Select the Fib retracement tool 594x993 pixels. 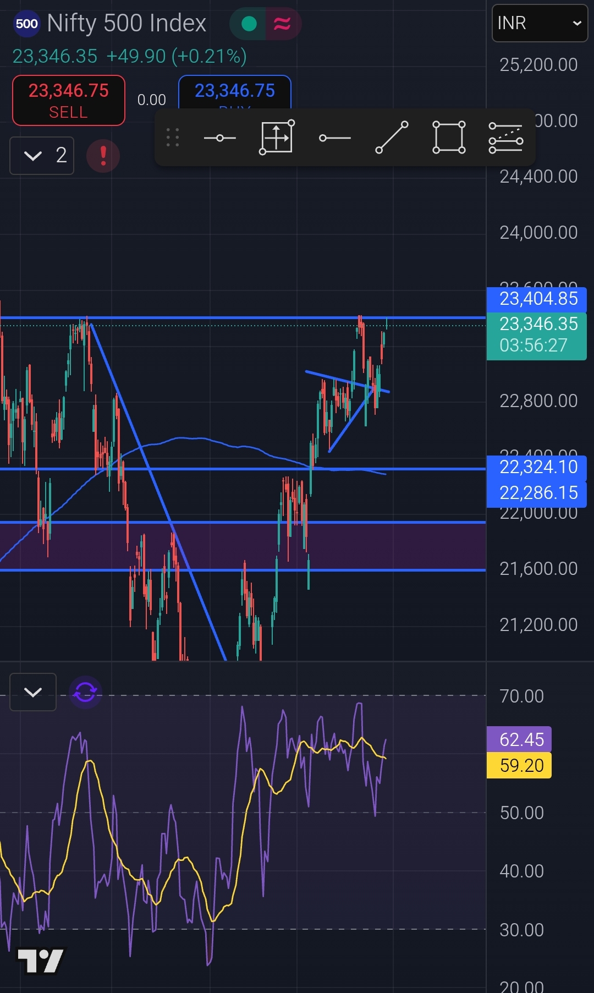click(505, 138)
